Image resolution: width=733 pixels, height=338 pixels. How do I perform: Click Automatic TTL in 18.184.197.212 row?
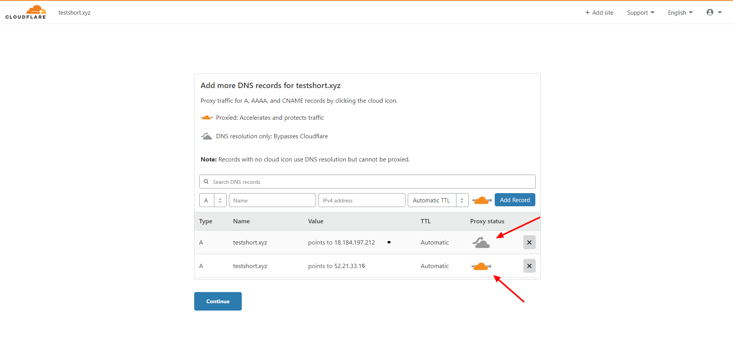(x=435, y=243)
